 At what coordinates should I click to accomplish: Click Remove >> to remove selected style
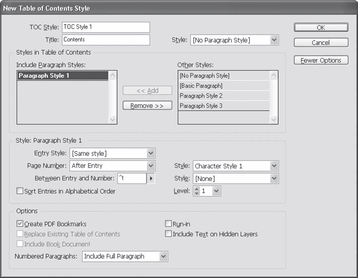click(x=148, y=106)
